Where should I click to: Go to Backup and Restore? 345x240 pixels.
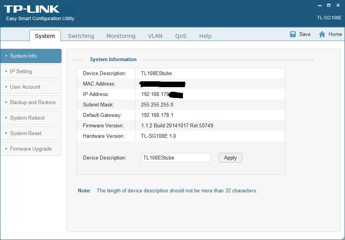click(31, 102)
